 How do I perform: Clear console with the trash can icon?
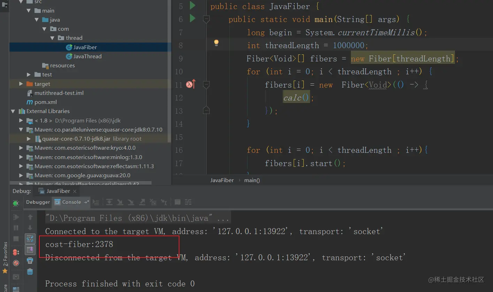point(30,271)
